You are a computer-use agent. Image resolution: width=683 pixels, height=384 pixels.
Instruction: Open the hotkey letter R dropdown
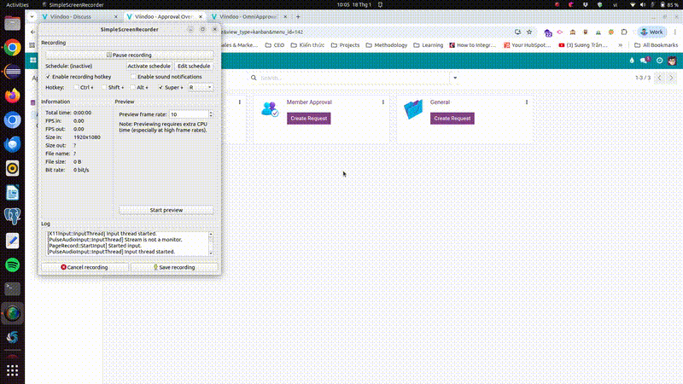coord(201,87)
